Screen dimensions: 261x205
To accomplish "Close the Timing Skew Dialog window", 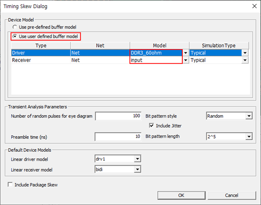I will [x=252, y=6].
